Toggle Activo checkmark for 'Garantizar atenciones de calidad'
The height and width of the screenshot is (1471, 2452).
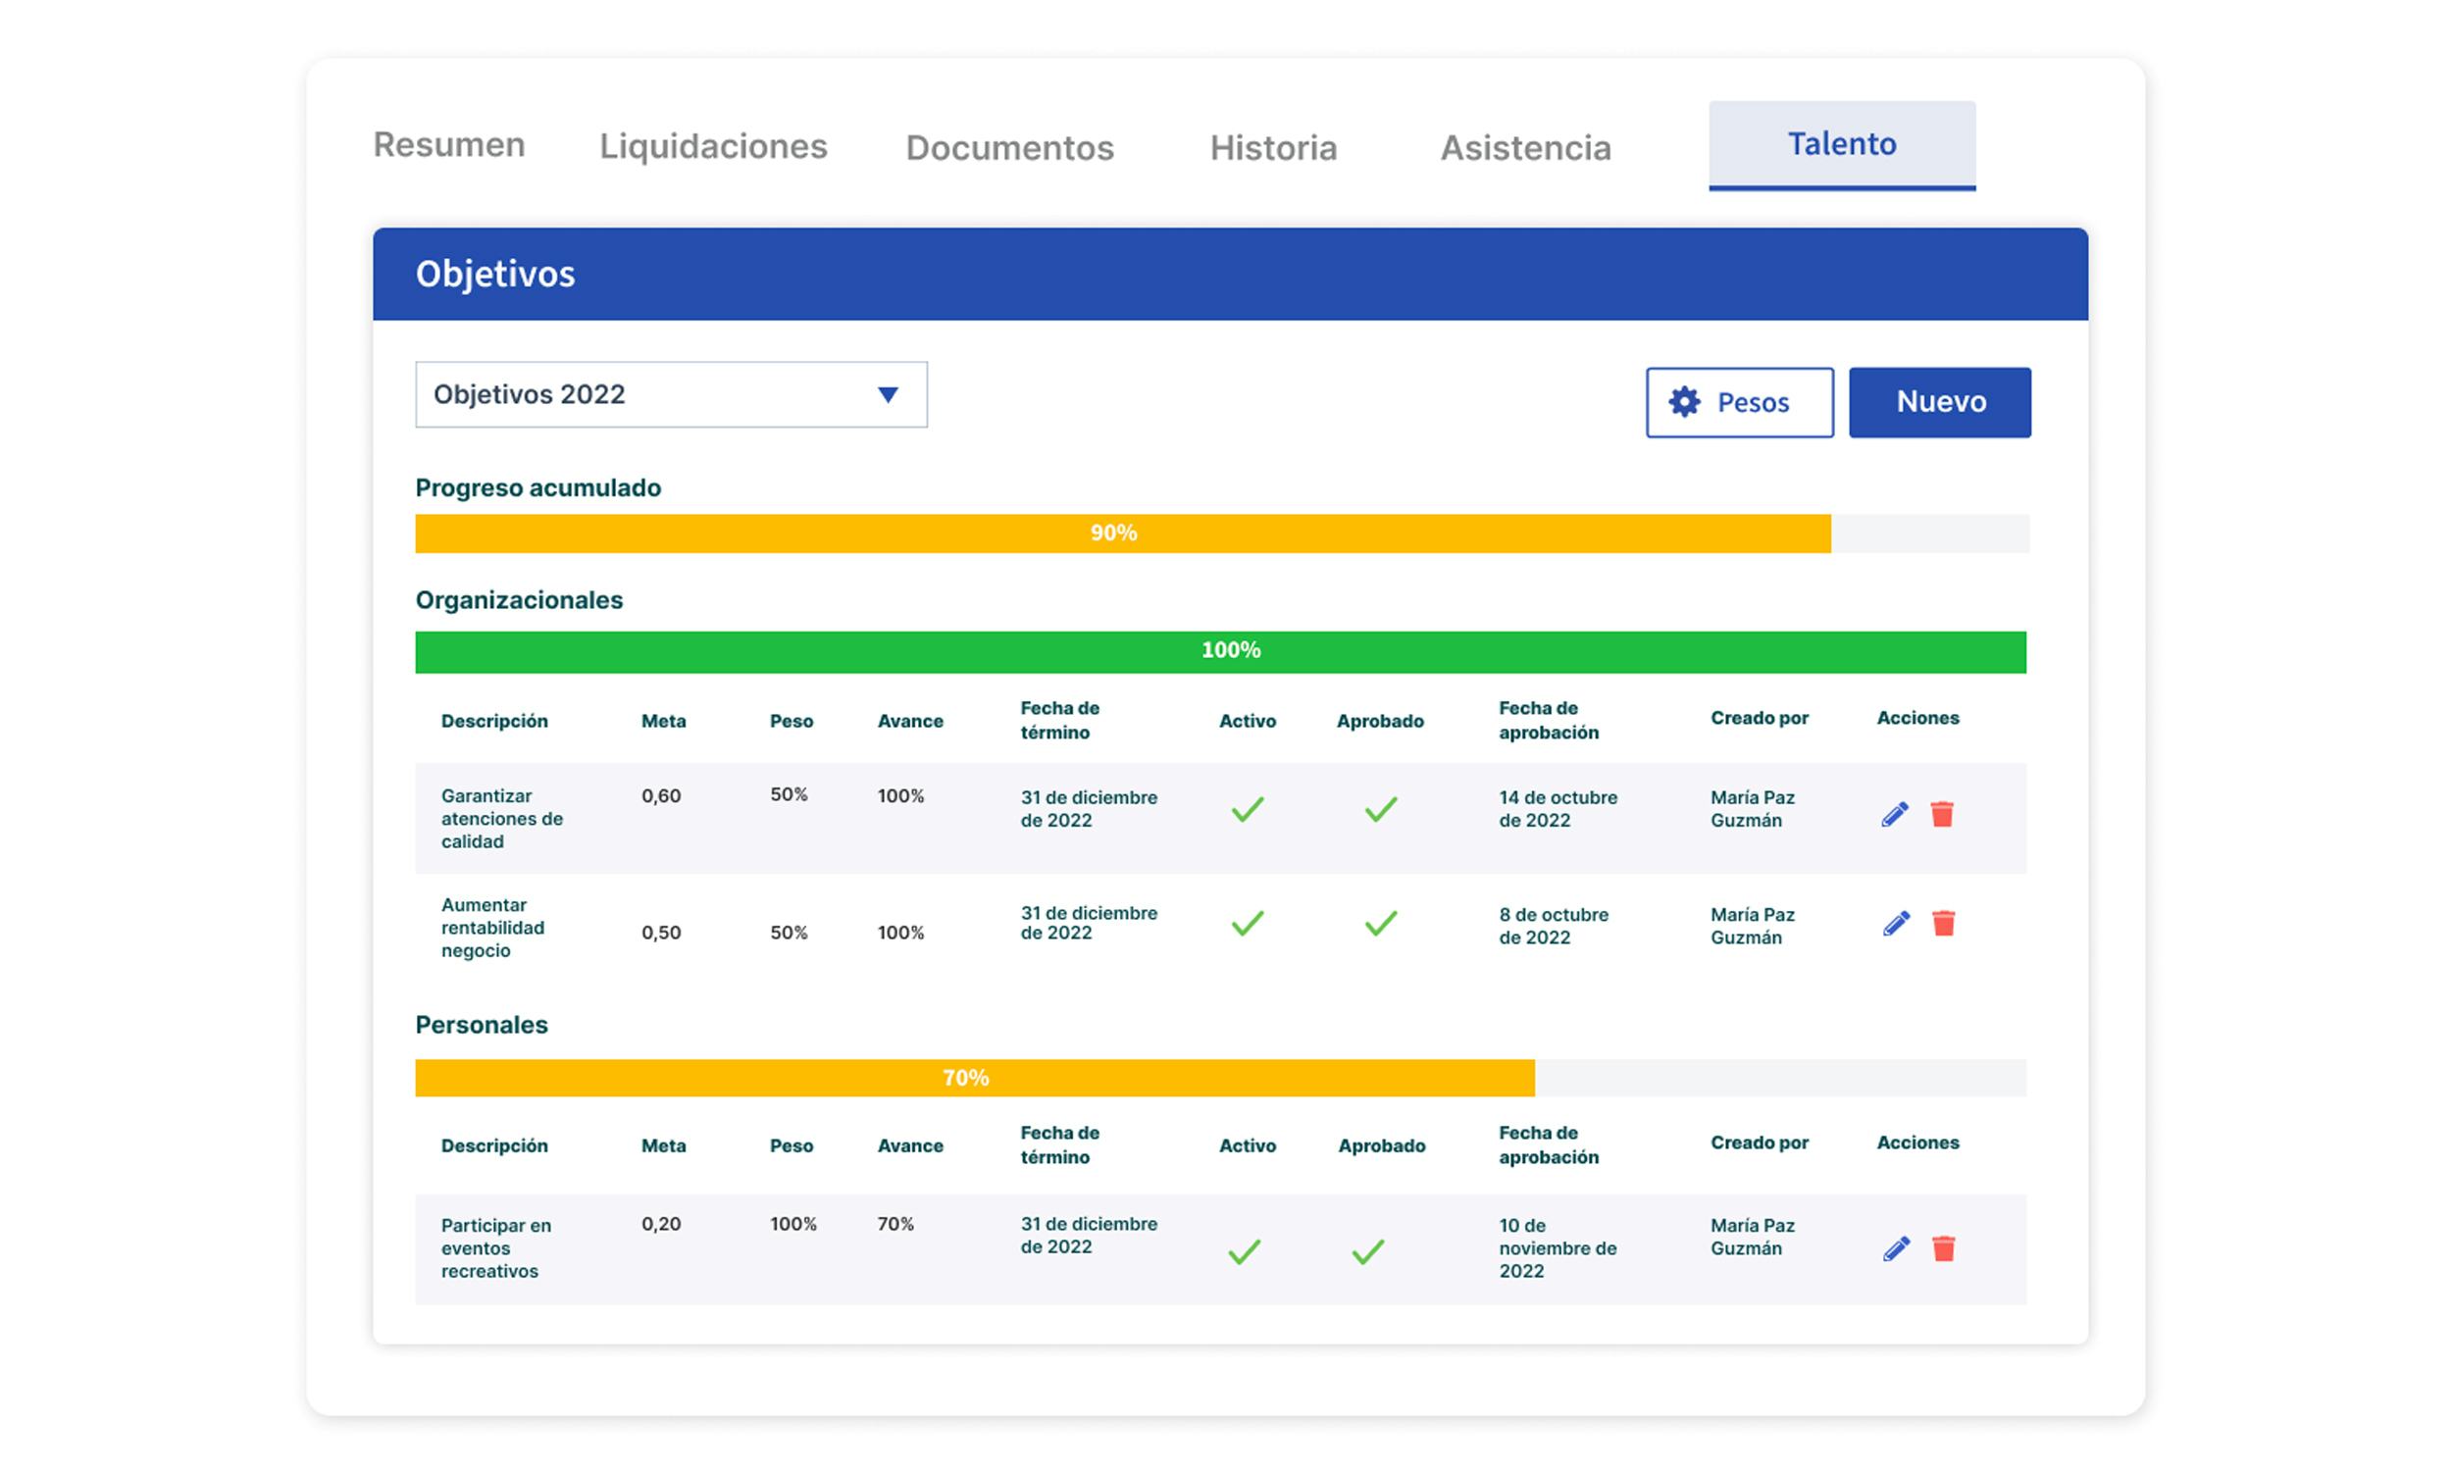point(1247,810)
